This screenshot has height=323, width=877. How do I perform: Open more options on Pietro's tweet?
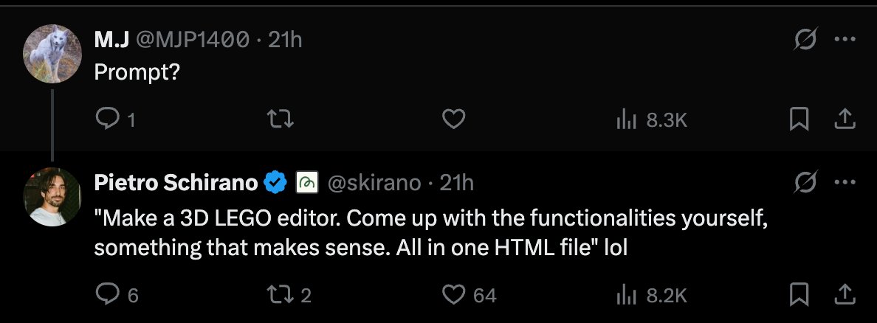tap(845, 181)
